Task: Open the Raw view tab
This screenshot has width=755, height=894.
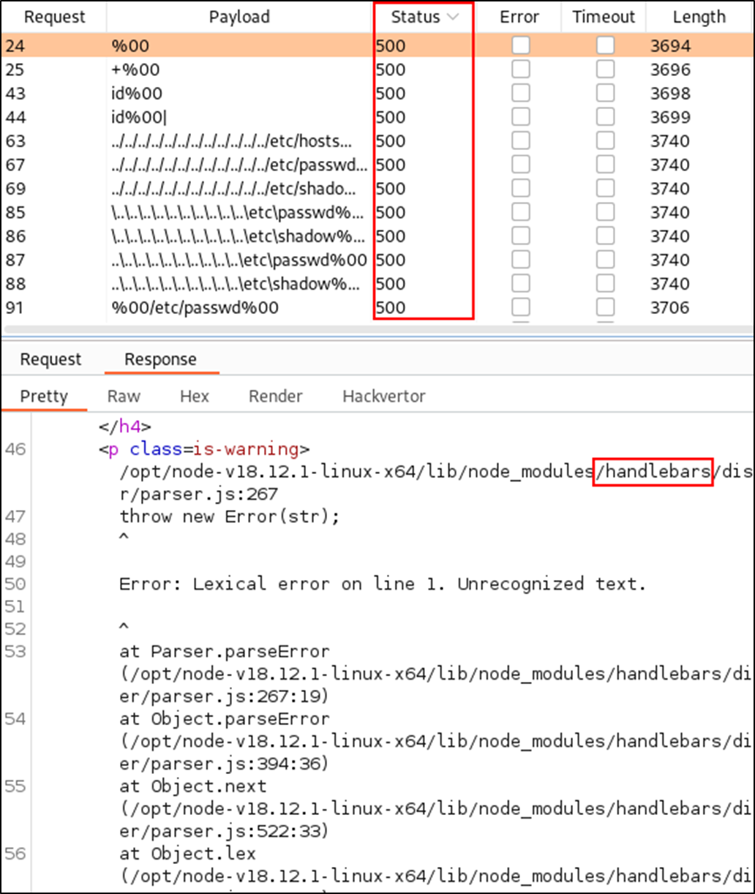Action: pyautogui.click(x=124, y=397)
